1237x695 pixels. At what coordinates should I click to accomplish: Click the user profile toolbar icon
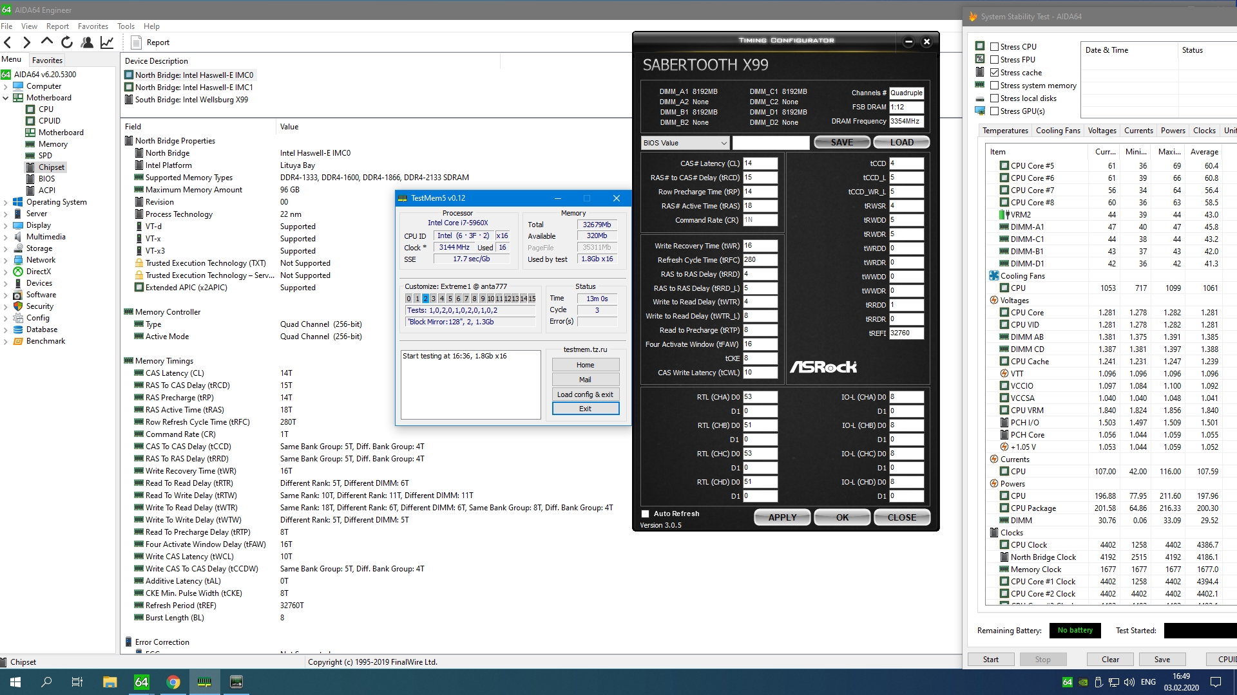click(87, 42)
